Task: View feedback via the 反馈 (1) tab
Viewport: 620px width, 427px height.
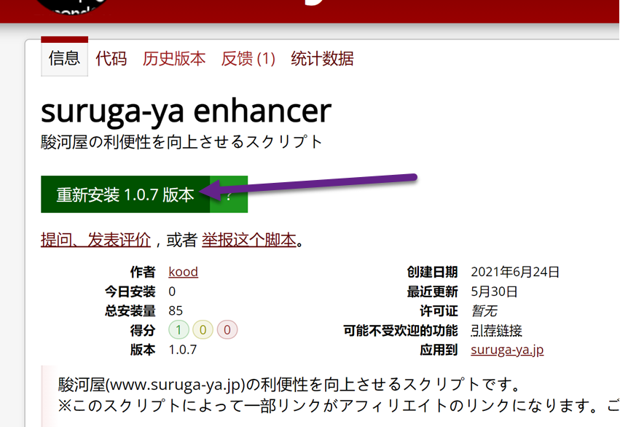Action: pos(248,58)
